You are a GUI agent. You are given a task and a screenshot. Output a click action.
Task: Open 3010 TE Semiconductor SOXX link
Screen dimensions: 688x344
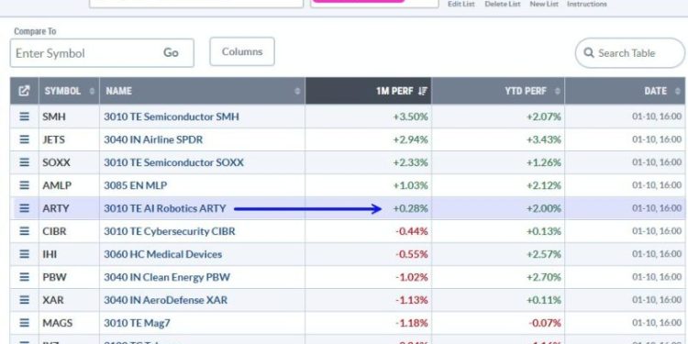click(x=173, y=162)
